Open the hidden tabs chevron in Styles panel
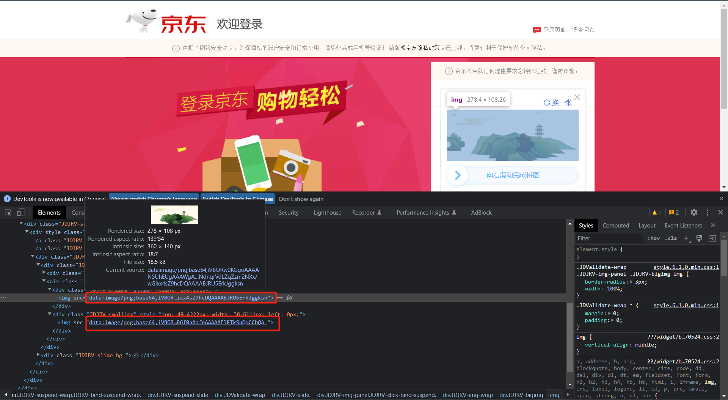The width and height of the screenshot is (728, 400). click(713, 225)
